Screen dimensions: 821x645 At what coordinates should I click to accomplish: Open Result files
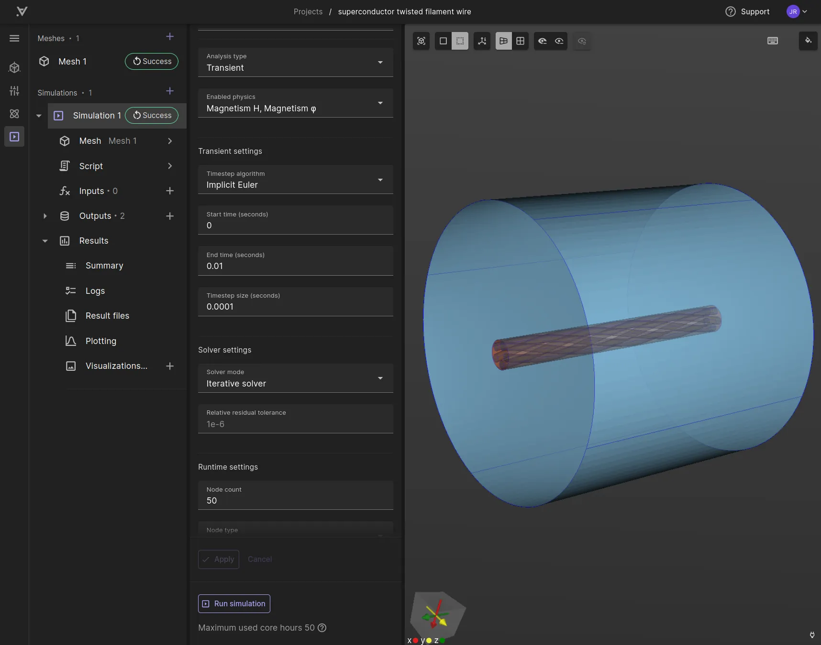click(x=107, y=316)
